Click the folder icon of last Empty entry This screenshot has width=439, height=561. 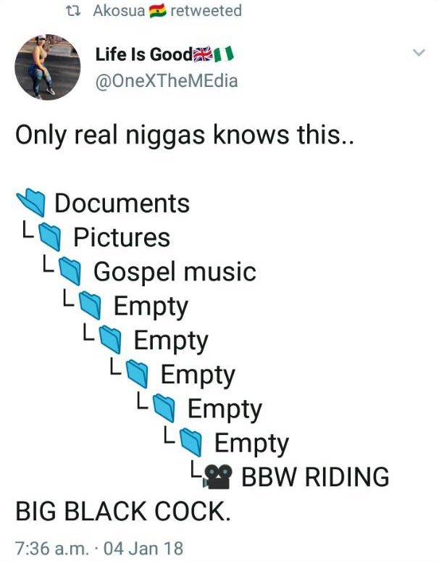(191, 442)
